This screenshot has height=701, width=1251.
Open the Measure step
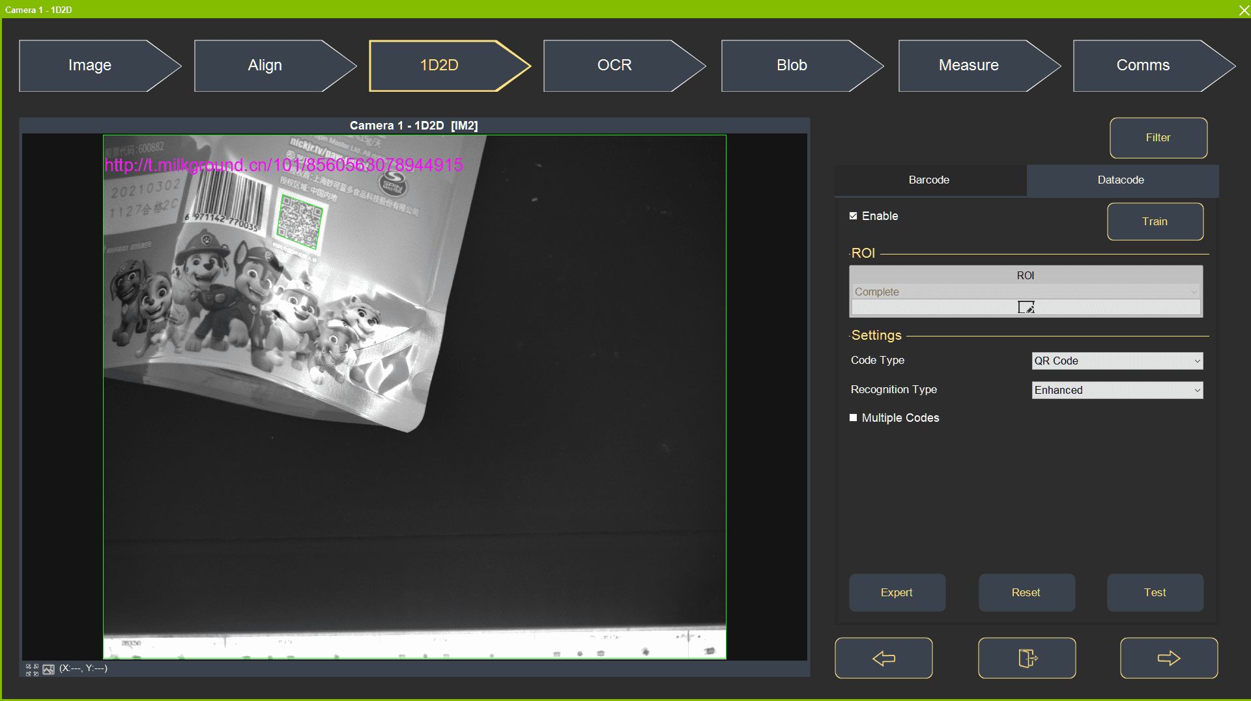979,65
